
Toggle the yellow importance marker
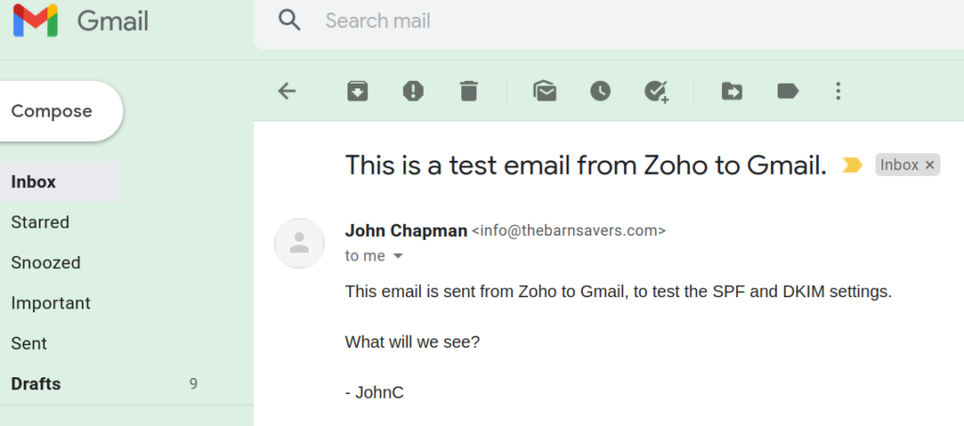click(x=852, y=165)
